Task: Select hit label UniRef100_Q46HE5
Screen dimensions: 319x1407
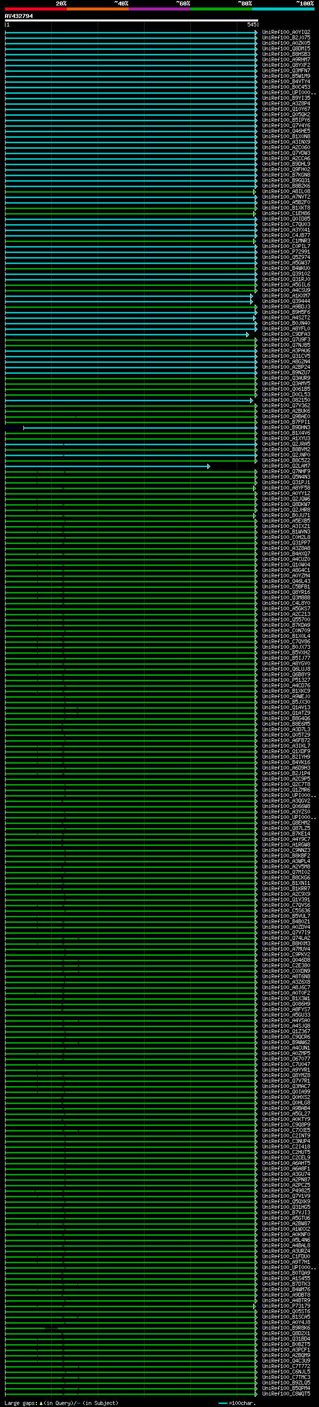Action: [x=286, y=131]
